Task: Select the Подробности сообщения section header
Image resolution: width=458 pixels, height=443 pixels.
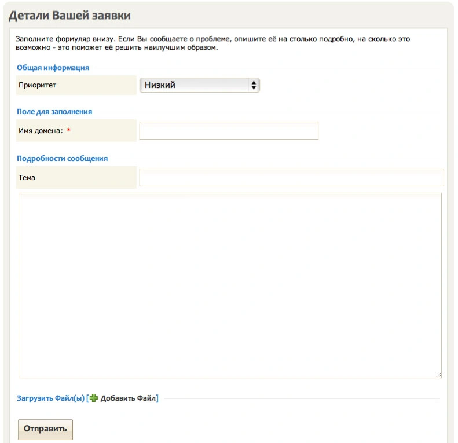Action: [x=62, y=158]
